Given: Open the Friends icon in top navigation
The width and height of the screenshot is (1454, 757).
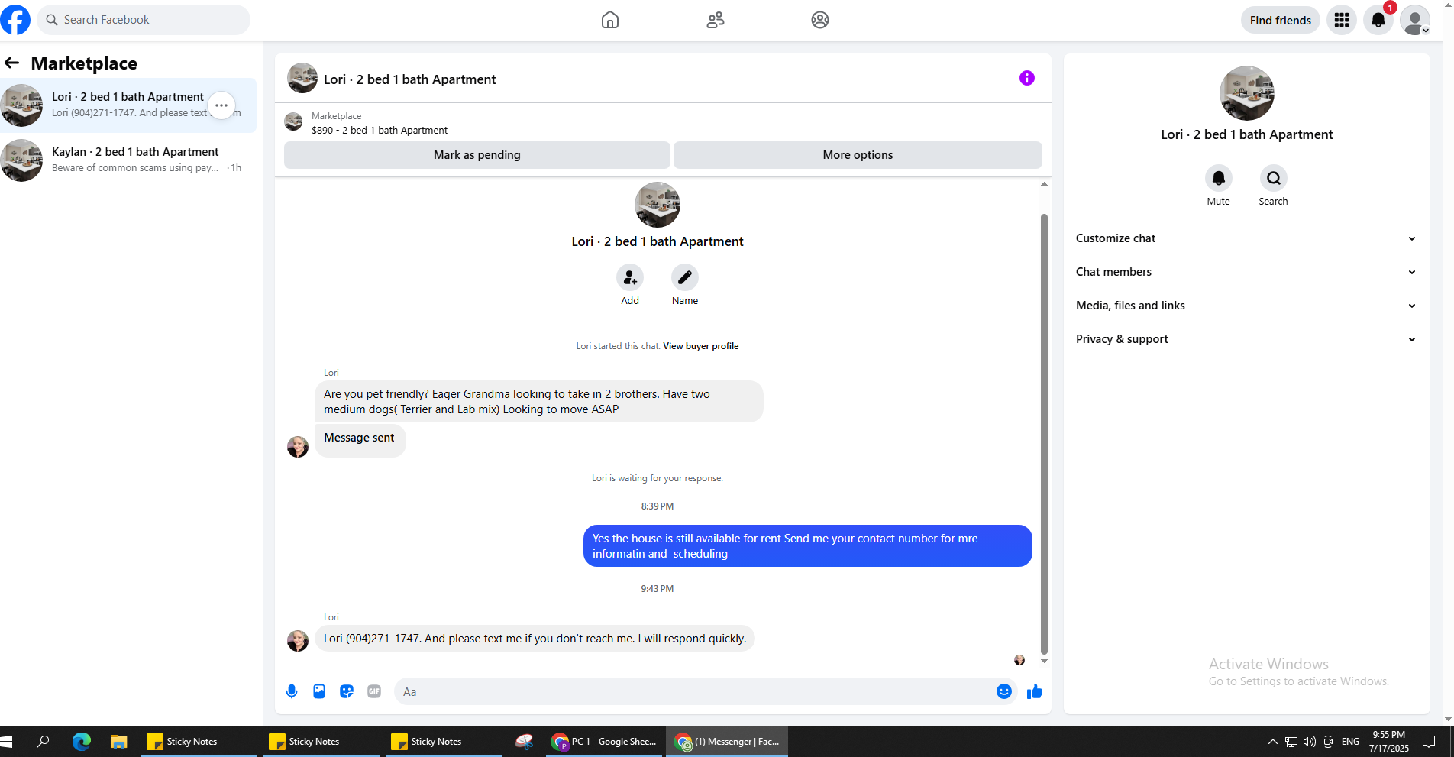Looking at the screenshot, I should point(716,20).
